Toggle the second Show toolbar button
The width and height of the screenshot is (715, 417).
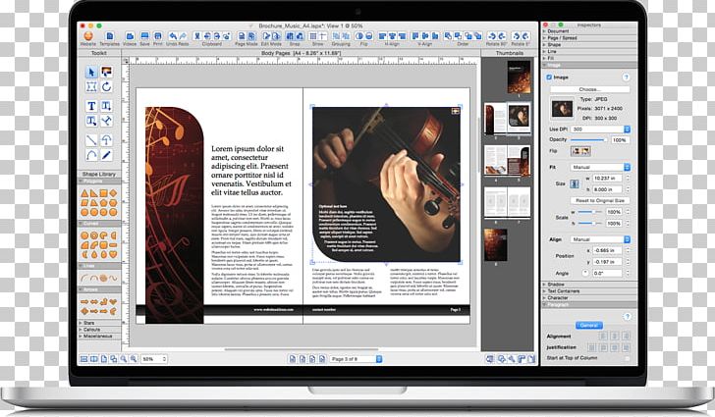click(323, 36)
